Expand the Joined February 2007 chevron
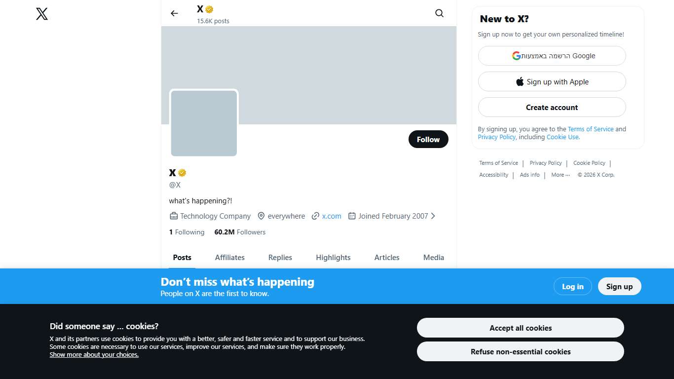This screenshot has width=674, height=379. [x=433, y=216]
